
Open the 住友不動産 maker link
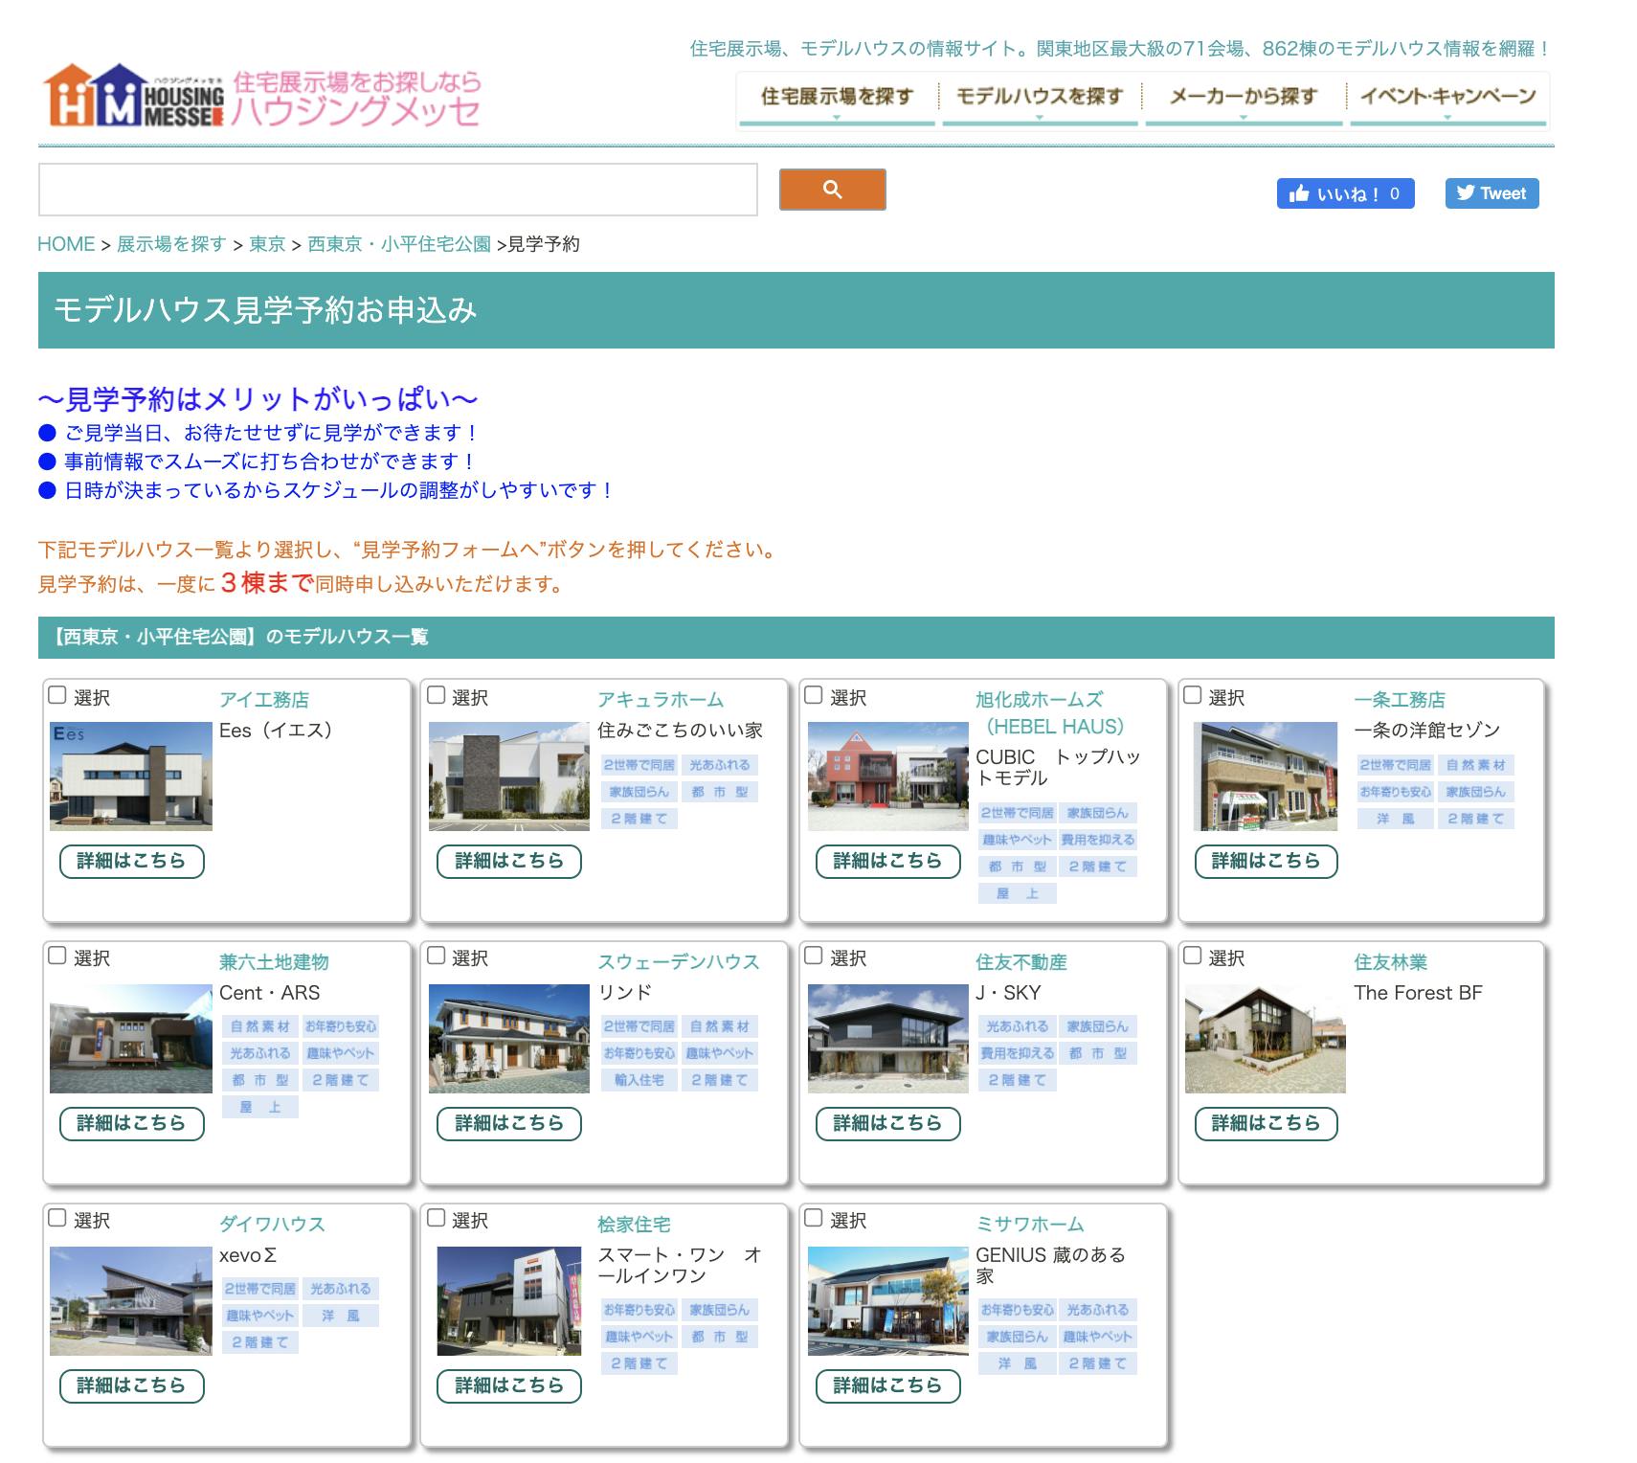[x=1021, y=962]
